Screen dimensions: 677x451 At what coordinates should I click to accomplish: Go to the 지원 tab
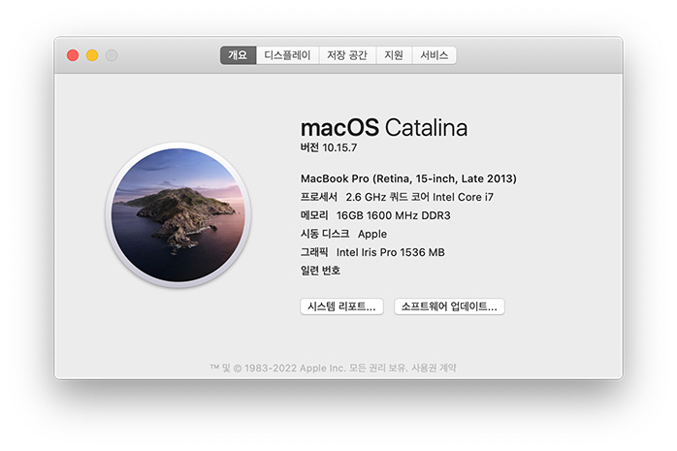coord(394,55)
